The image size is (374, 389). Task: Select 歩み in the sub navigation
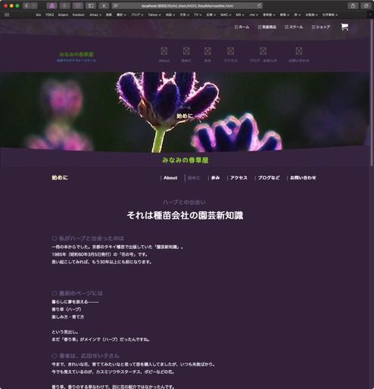coord(215,178)
